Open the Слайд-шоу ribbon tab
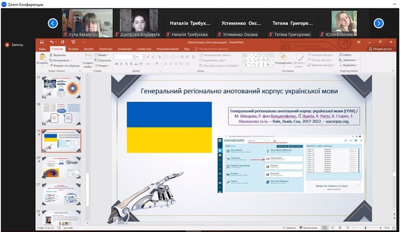The height and width of the screenshot is (232, 401). [x=144, y=49]
